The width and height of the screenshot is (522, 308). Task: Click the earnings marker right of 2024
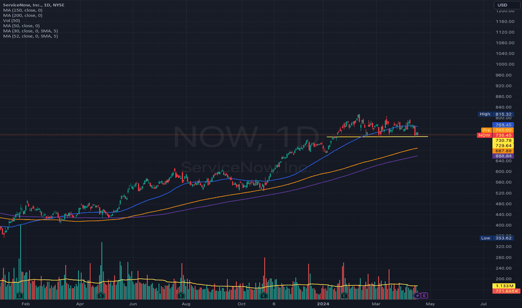(344, 295)
